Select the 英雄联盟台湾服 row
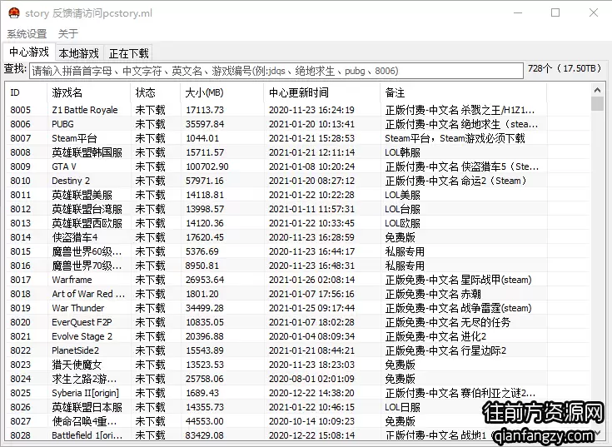 [x=298, y=209]
